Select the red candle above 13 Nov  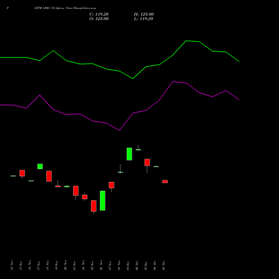click(x=22, y=173)
